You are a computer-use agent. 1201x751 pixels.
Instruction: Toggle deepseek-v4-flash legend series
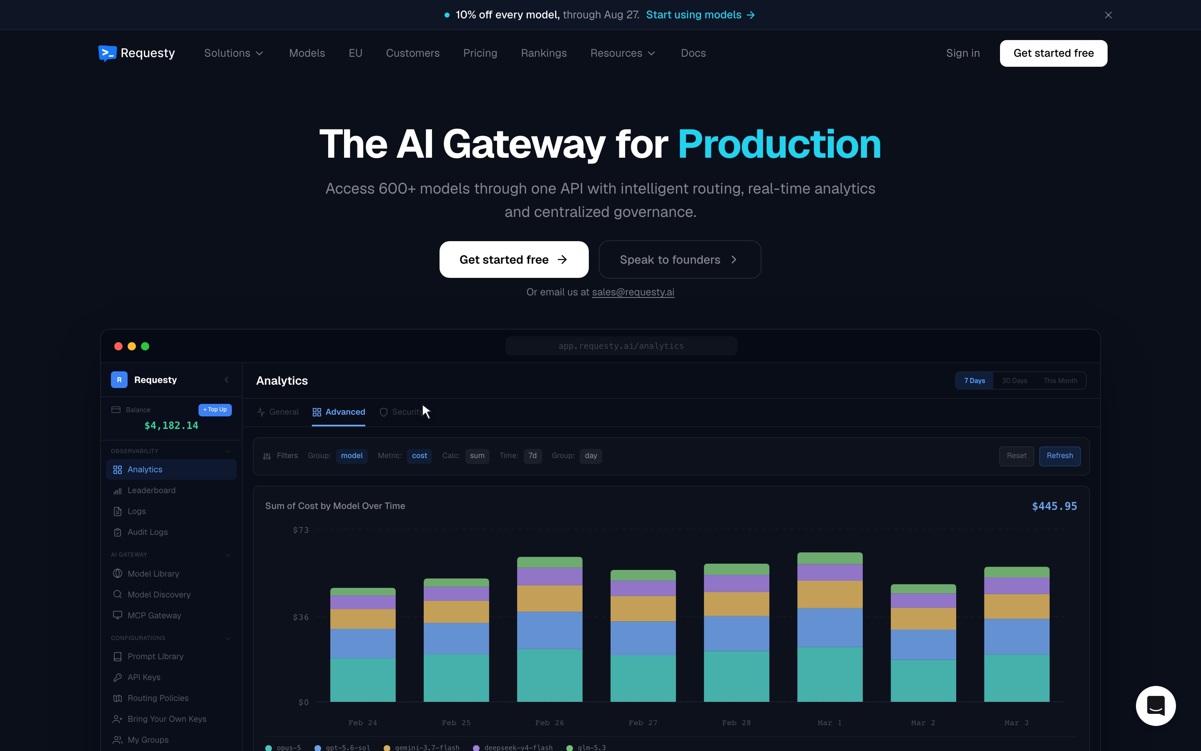pyautogui.click(x=513, y=748)
